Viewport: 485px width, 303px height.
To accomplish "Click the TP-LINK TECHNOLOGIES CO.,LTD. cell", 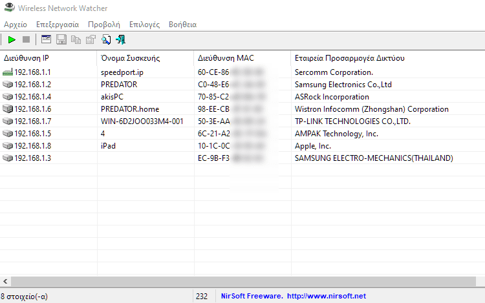I will 352,121.
